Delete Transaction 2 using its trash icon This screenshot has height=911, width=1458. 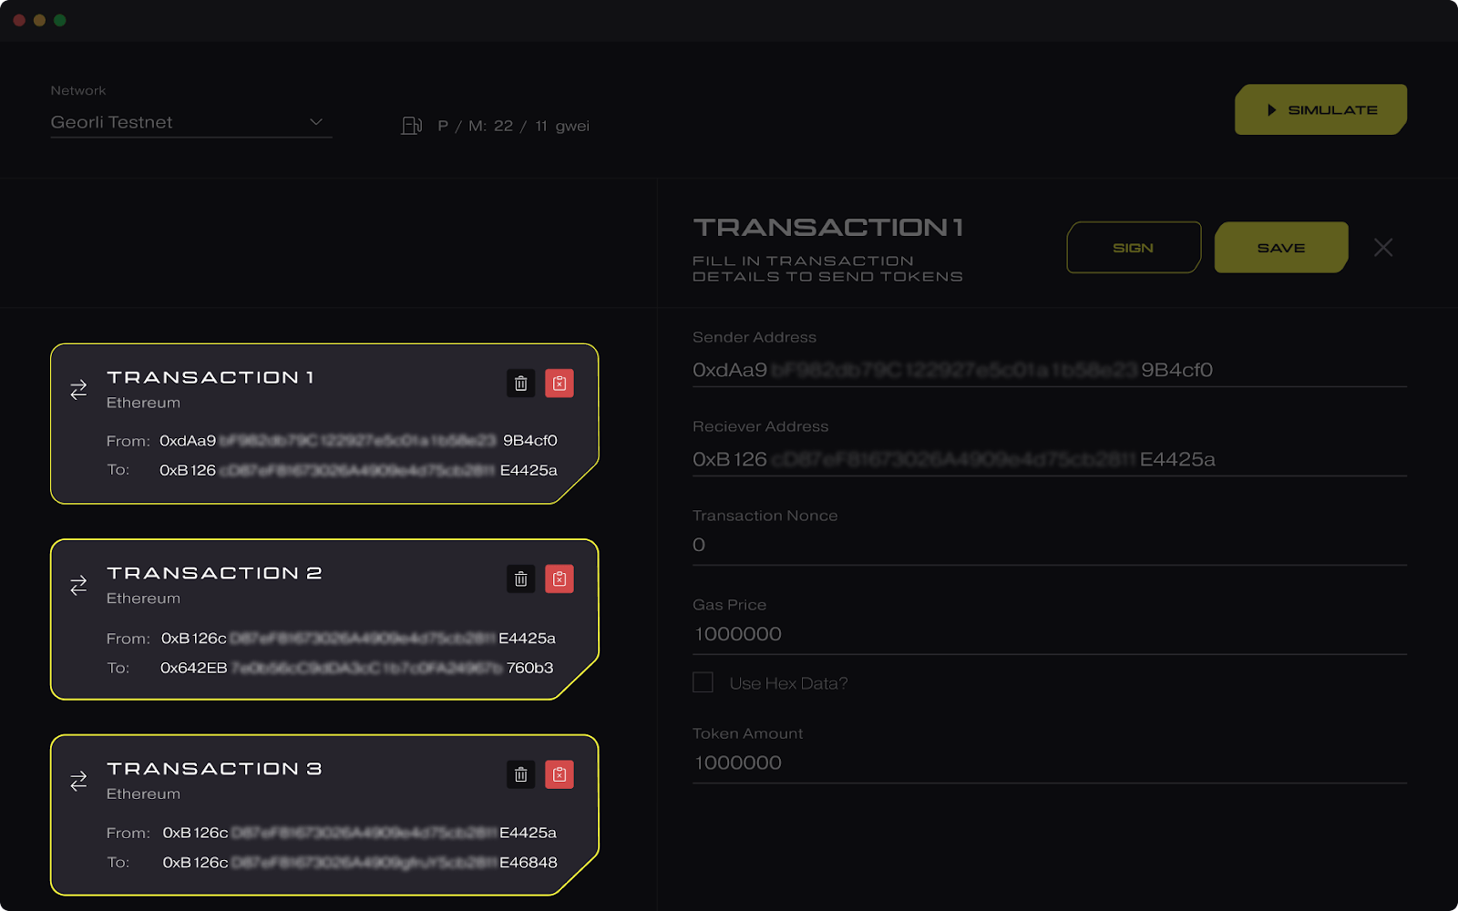coord(520,578)
